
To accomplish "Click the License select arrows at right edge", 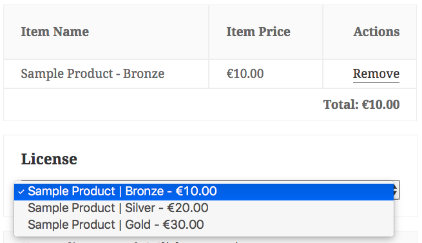I will click(396, 190).
